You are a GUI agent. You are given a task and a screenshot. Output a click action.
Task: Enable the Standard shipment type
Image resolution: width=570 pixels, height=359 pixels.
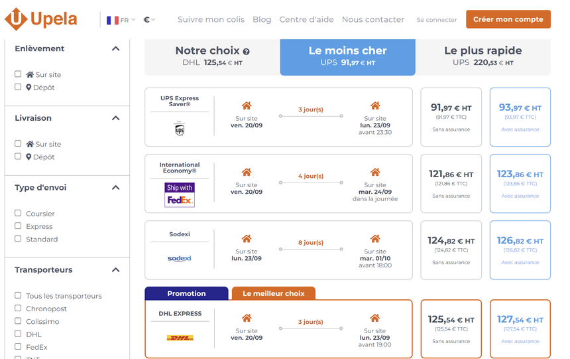(18, 238)
